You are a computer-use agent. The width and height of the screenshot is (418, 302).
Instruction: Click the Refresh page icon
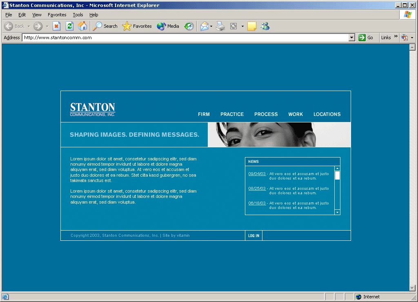(x=70, y=26)
